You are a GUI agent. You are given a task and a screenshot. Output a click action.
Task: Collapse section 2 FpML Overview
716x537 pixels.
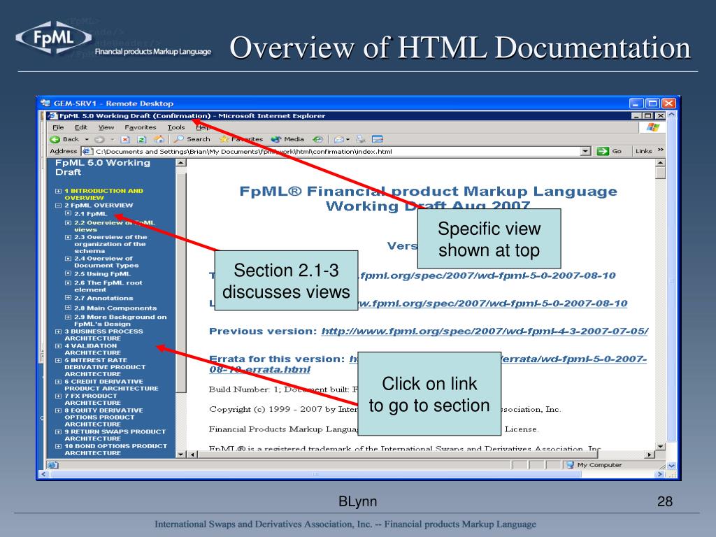(58, 206)
